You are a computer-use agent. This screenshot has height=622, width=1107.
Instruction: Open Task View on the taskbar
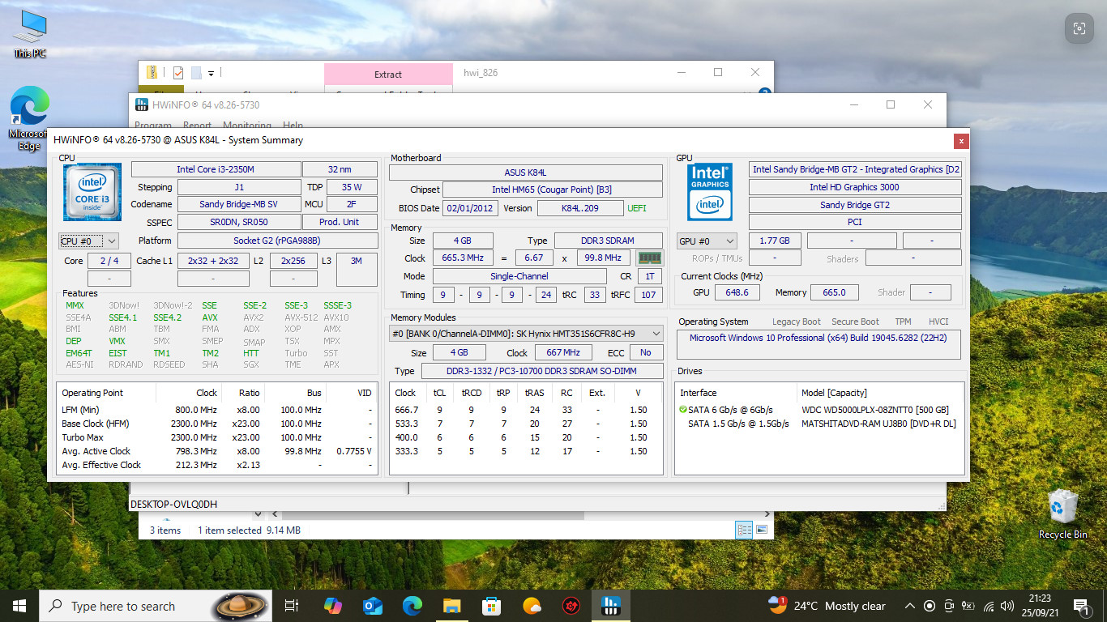coord(292,606)
